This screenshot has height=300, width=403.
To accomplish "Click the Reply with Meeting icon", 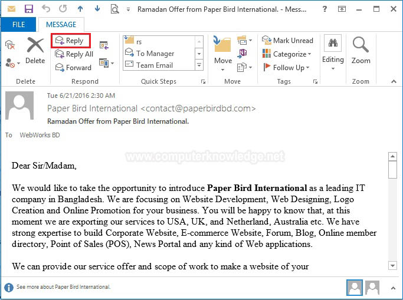I will pos(104,45).
